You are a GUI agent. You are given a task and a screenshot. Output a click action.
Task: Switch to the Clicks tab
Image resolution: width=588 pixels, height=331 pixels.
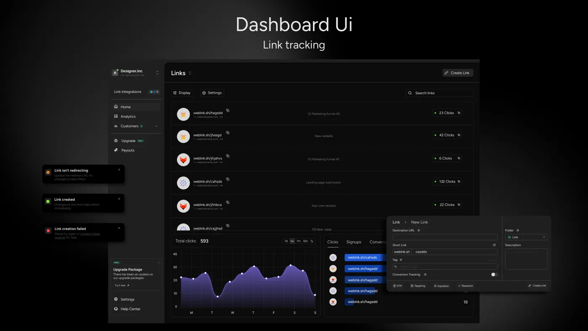tap(333, 242)
